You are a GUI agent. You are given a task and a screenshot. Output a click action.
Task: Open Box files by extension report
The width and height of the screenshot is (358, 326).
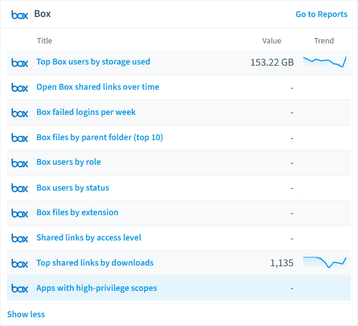[x=77, y=212]
